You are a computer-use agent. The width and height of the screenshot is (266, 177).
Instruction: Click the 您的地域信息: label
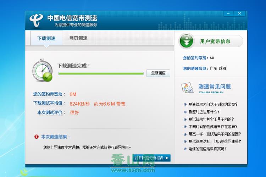[195, 68]
